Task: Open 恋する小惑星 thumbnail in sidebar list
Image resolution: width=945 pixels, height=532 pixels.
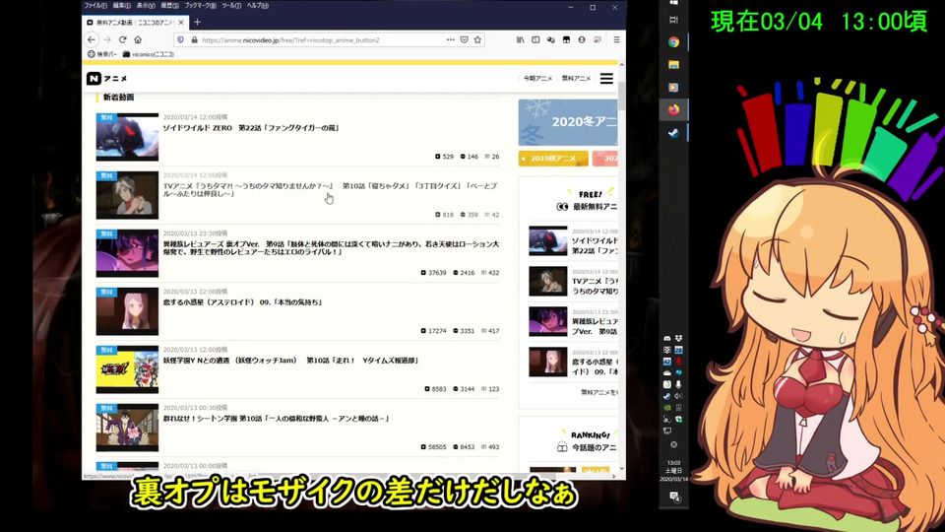Action: [548, 362]
